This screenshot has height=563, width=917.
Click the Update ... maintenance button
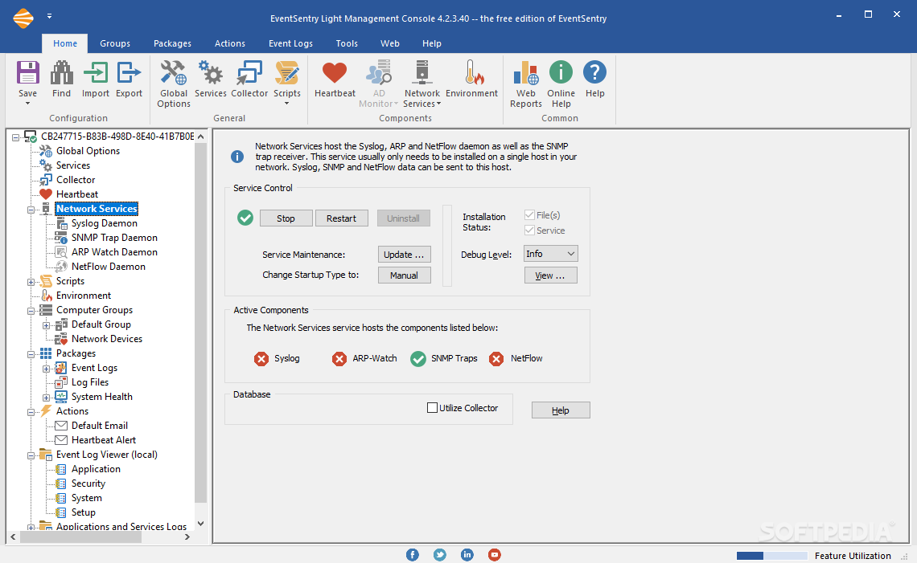click(404, 255)
